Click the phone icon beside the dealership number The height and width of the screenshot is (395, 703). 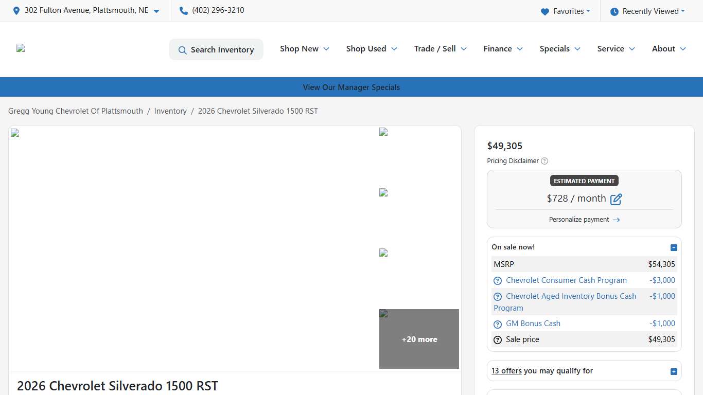184,11
